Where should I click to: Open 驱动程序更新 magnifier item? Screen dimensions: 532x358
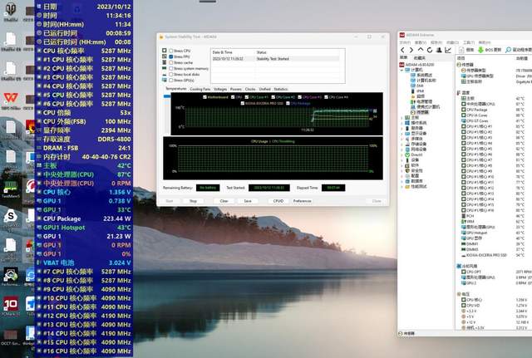(x=519, y=50)
